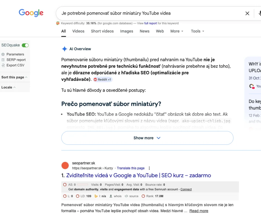The height and width of the screenshot is (219, 261).
Task: Expand AI Overview with Show more
Action: pyautogui.click(x=147, y=138)
